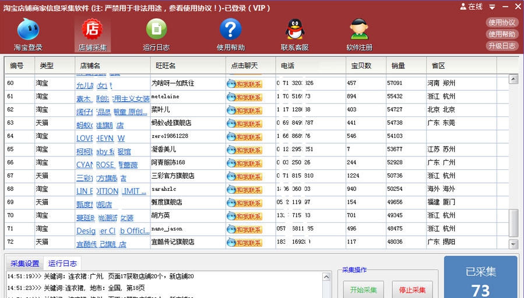
Task: Open the CYAN ROSE shop link
Action: [107, 165]
